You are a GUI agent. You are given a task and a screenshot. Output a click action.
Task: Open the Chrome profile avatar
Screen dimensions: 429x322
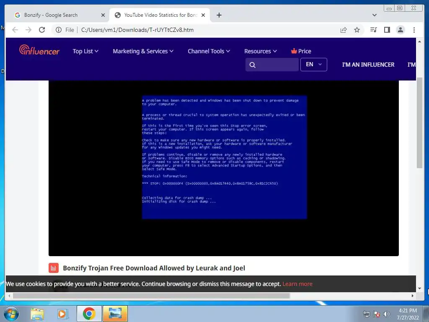pos(400,30)
